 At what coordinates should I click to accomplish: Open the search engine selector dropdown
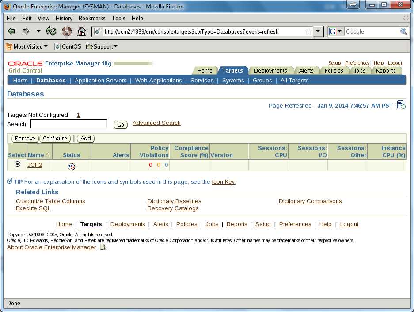(x=335, y=31)
